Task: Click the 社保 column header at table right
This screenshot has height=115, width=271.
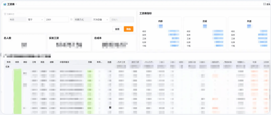Action: tap(254, 62)
